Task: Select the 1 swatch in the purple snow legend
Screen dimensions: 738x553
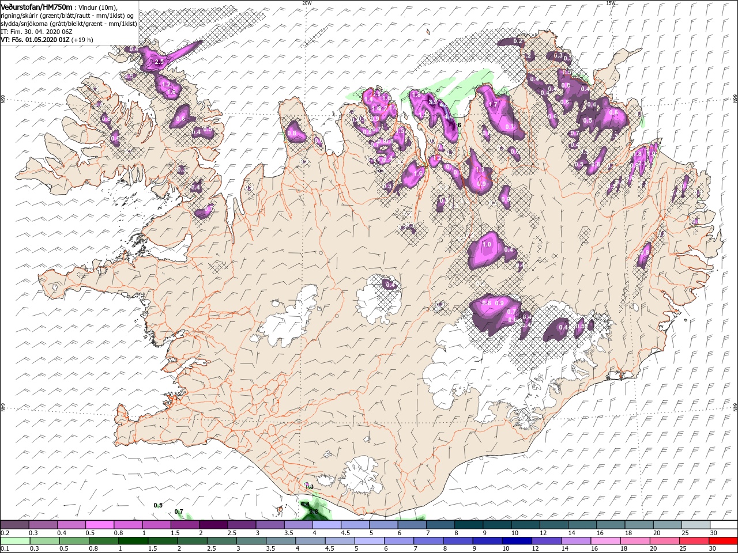Action: coord(156,525)
